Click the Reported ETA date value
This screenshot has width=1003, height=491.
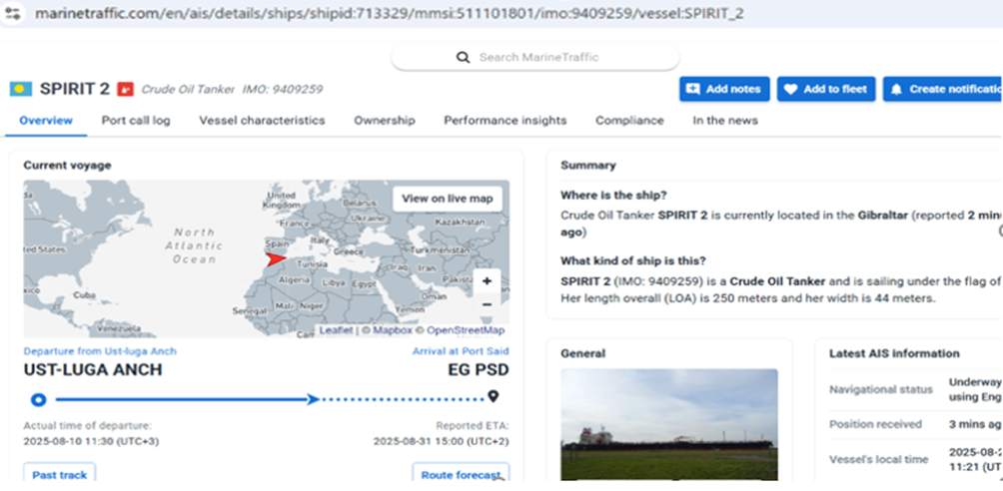[x=442, y=441]
